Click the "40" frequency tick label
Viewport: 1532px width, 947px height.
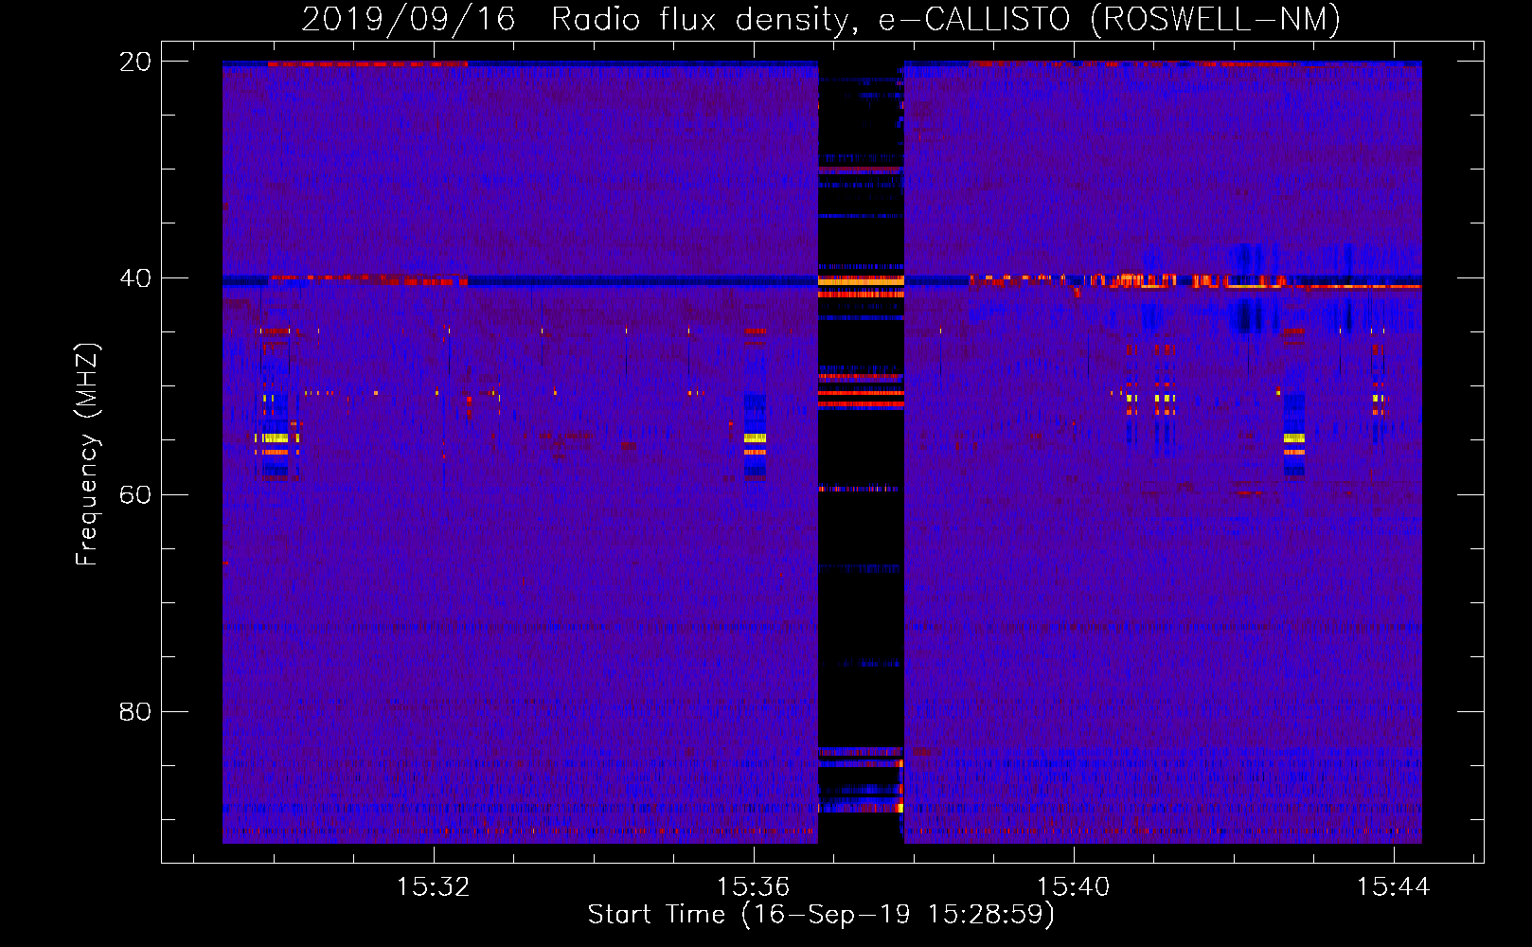coord(135,278)
